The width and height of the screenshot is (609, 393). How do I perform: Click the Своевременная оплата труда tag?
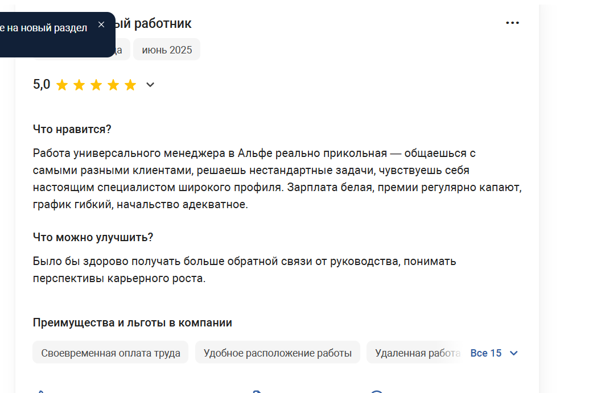click(110, 353)
